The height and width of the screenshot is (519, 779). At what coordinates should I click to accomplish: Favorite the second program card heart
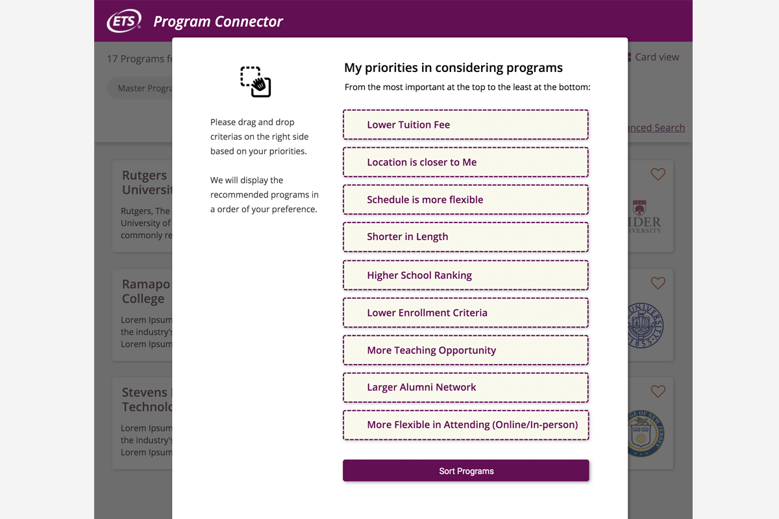(x=658, y=283)
